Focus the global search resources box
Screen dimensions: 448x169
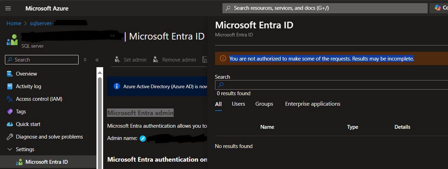325,8
